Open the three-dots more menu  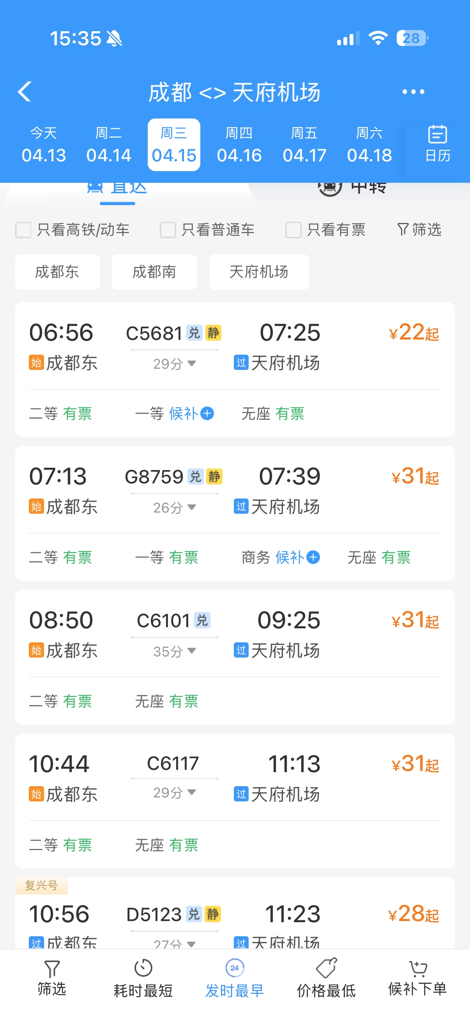click(x=413, y=92)
